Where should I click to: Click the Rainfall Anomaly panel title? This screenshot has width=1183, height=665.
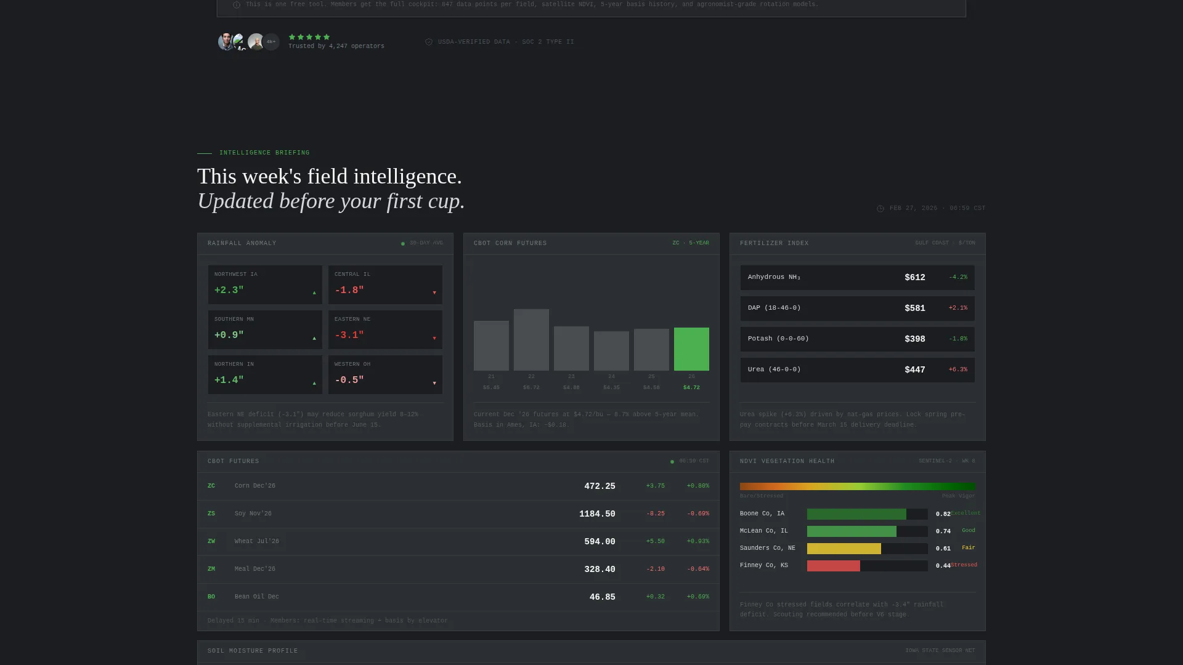(242, 243)
